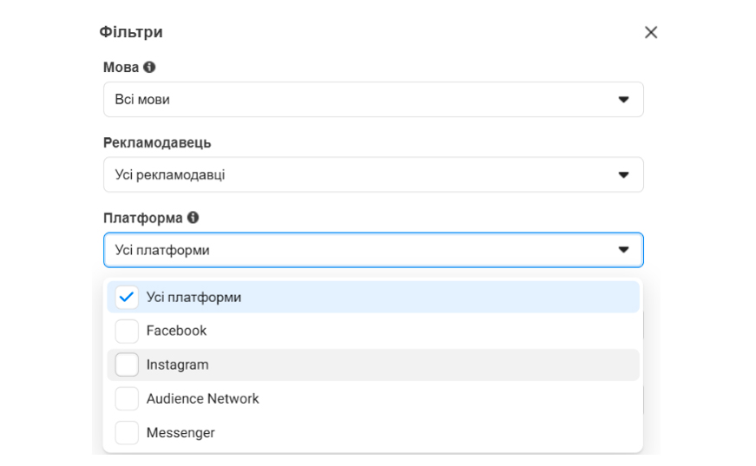Enable the Audience Network checkbox
756x466 pixels.
pos(127,398)
